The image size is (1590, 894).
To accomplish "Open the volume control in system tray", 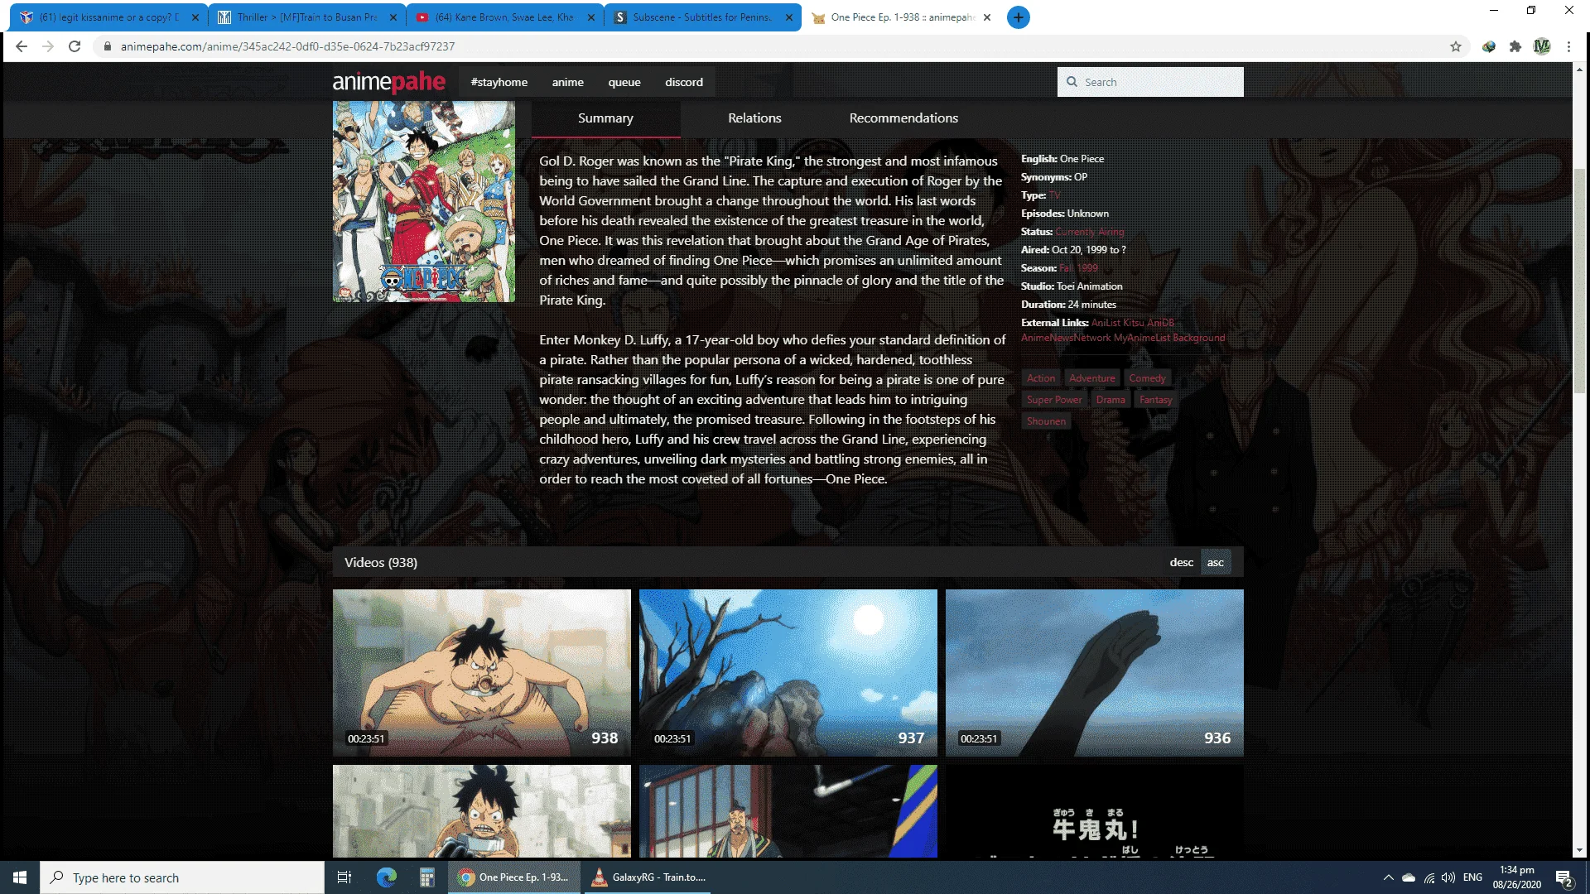I will [x=1448, y=877].
